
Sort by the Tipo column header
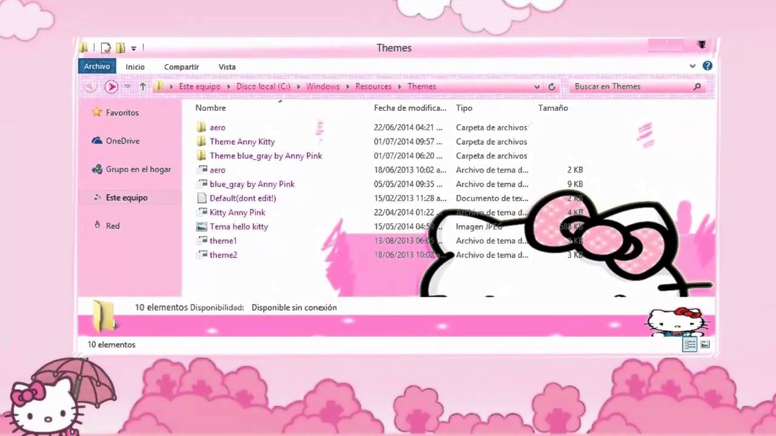(464, 108)
